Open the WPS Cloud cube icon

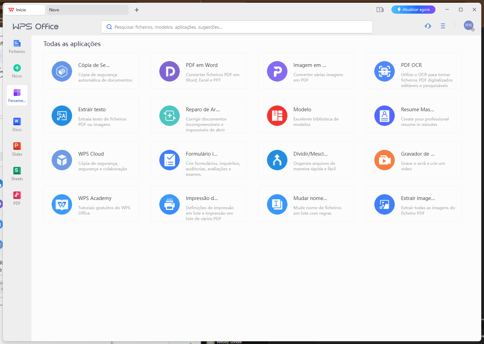tap(62, 160)
